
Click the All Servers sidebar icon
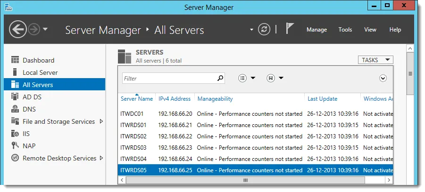[15, 84]
